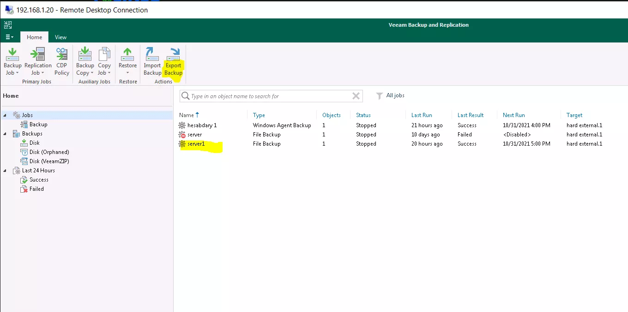Sort by the Objects column header
Image resolution: width=628 pixels, height=312 pixels.
coord(332,115)
